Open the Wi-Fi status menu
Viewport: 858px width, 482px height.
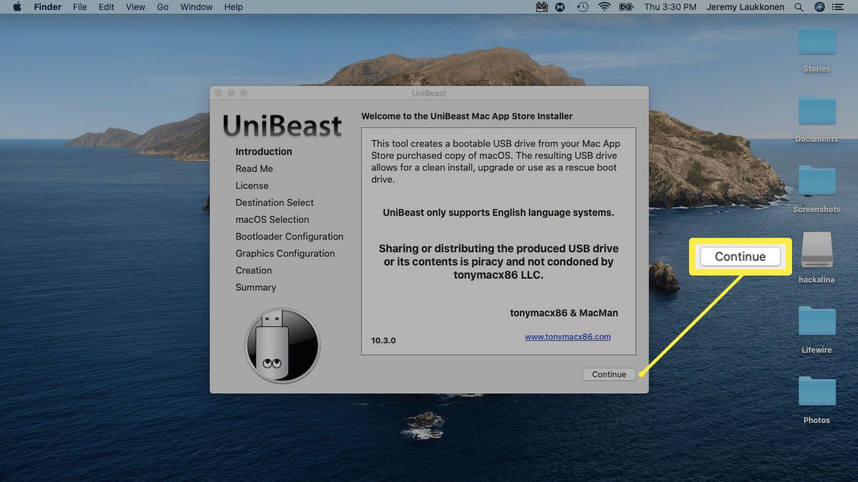click(604, 7)
